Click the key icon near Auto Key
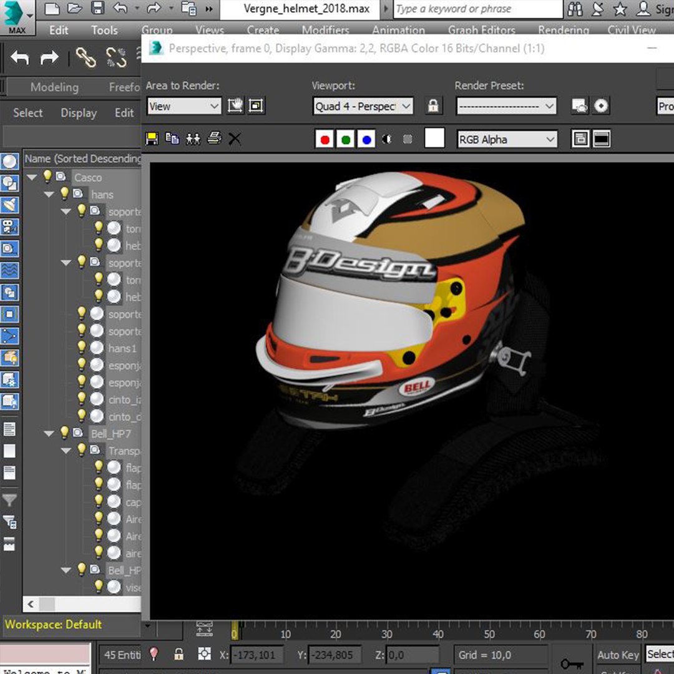Viewport: 674px width, 674px height. [572, 663]
